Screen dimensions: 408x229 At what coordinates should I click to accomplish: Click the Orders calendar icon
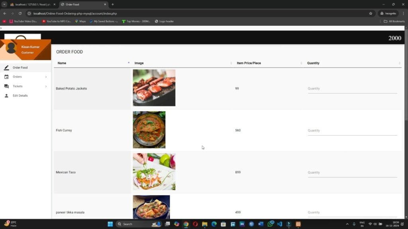click(x=6, y=77)
